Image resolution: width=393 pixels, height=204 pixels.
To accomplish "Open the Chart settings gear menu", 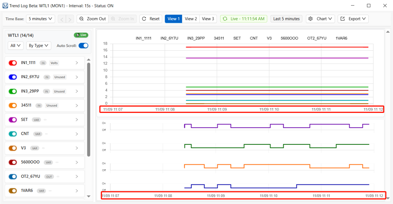I will tap(320, 19).
